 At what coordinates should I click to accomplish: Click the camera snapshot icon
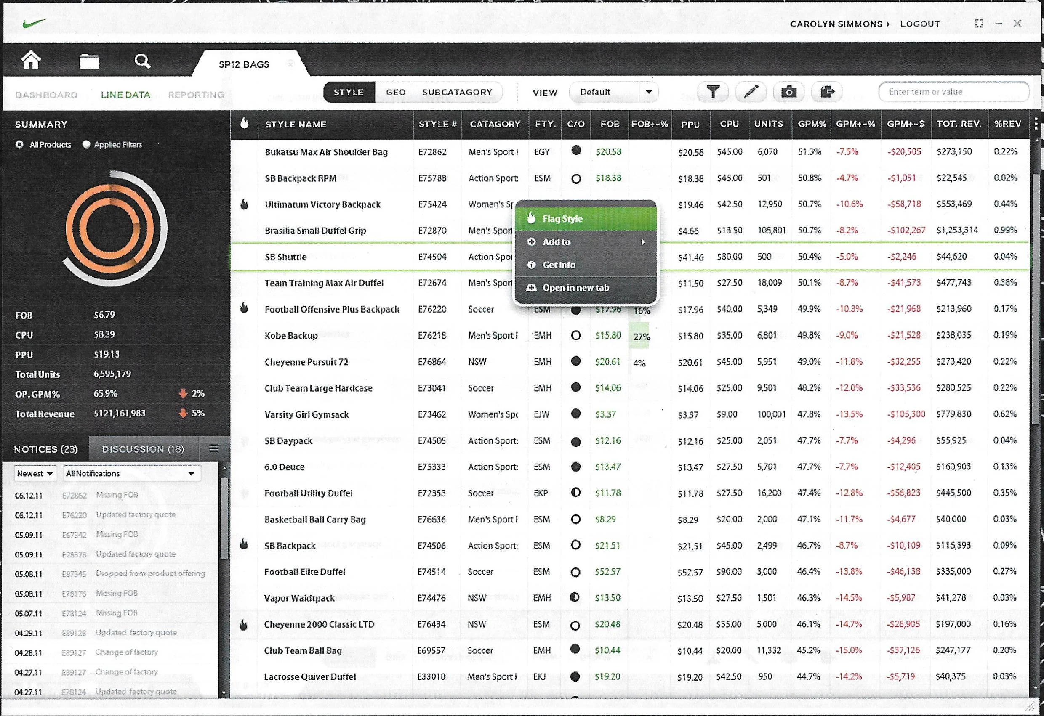click(789, 92)
